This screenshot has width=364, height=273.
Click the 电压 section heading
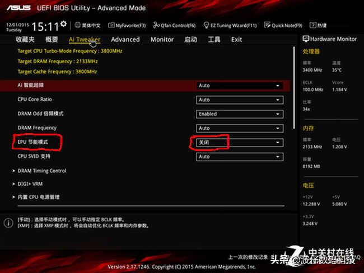coord(308,185)
